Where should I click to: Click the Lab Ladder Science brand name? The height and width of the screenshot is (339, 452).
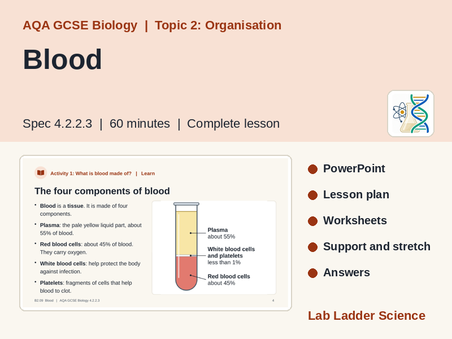366,316
